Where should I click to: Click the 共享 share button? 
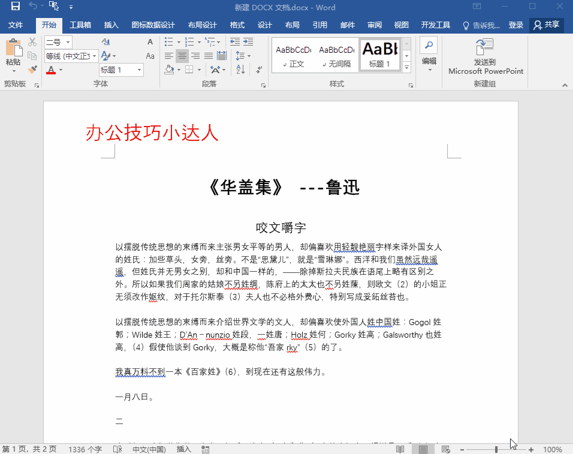point(546,25)
